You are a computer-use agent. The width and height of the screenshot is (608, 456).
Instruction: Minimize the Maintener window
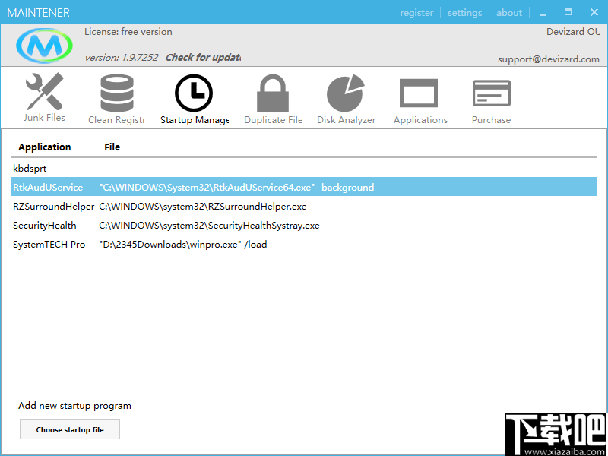pyautogui.click(x=543, y=13)
